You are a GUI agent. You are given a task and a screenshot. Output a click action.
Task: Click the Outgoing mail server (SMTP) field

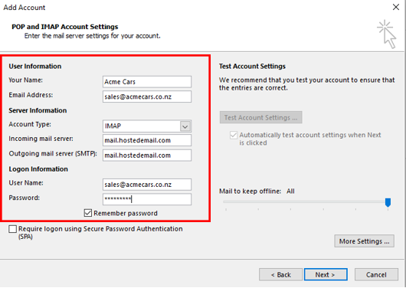[147, 155]
